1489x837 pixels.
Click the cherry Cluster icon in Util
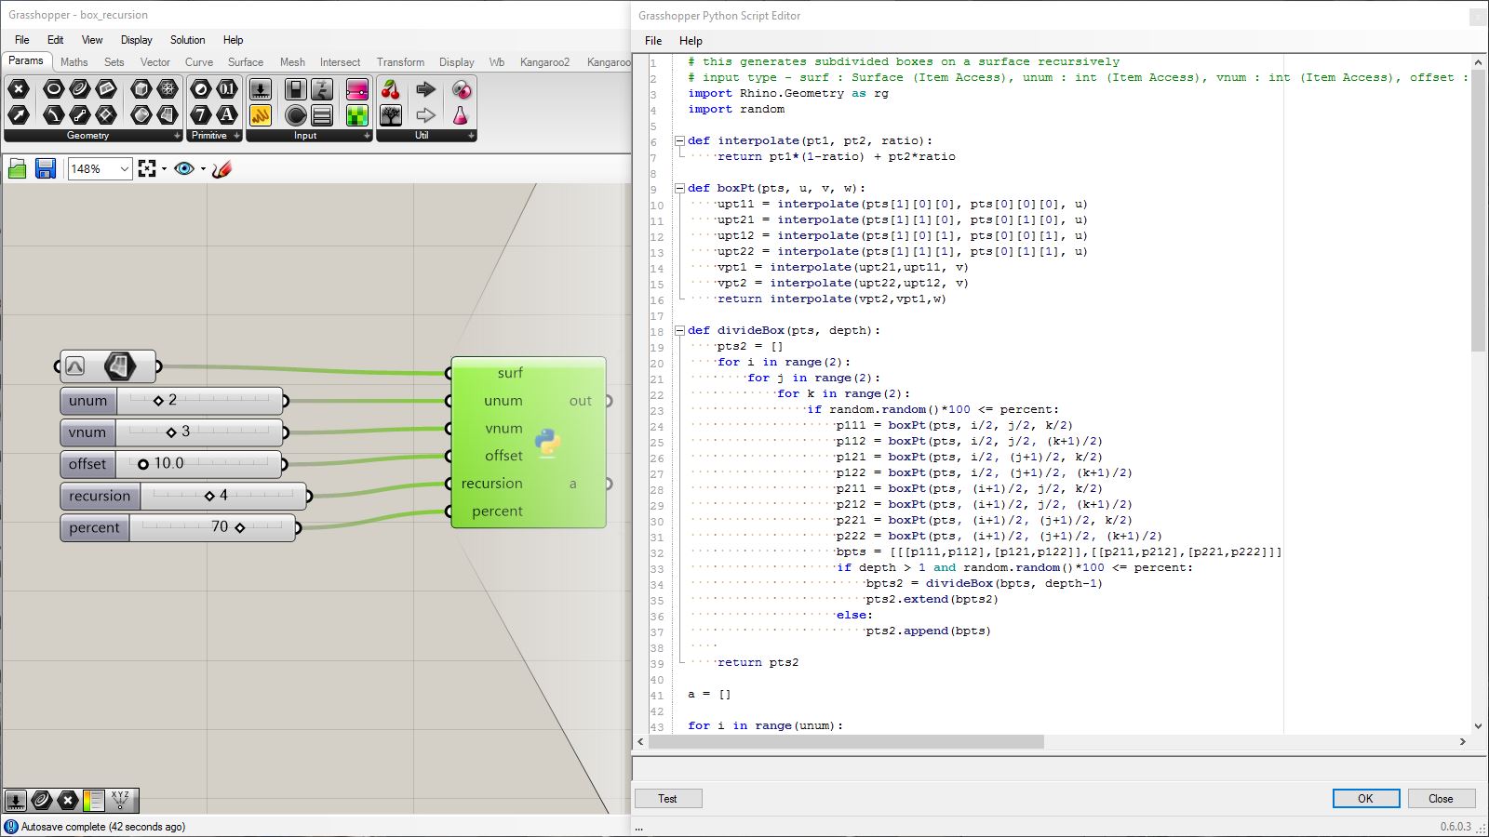click(x=391, y=89)
